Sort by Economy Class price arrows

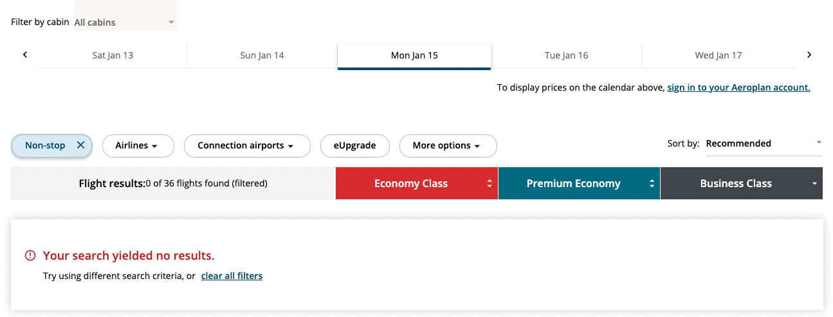tap(490, 184)
